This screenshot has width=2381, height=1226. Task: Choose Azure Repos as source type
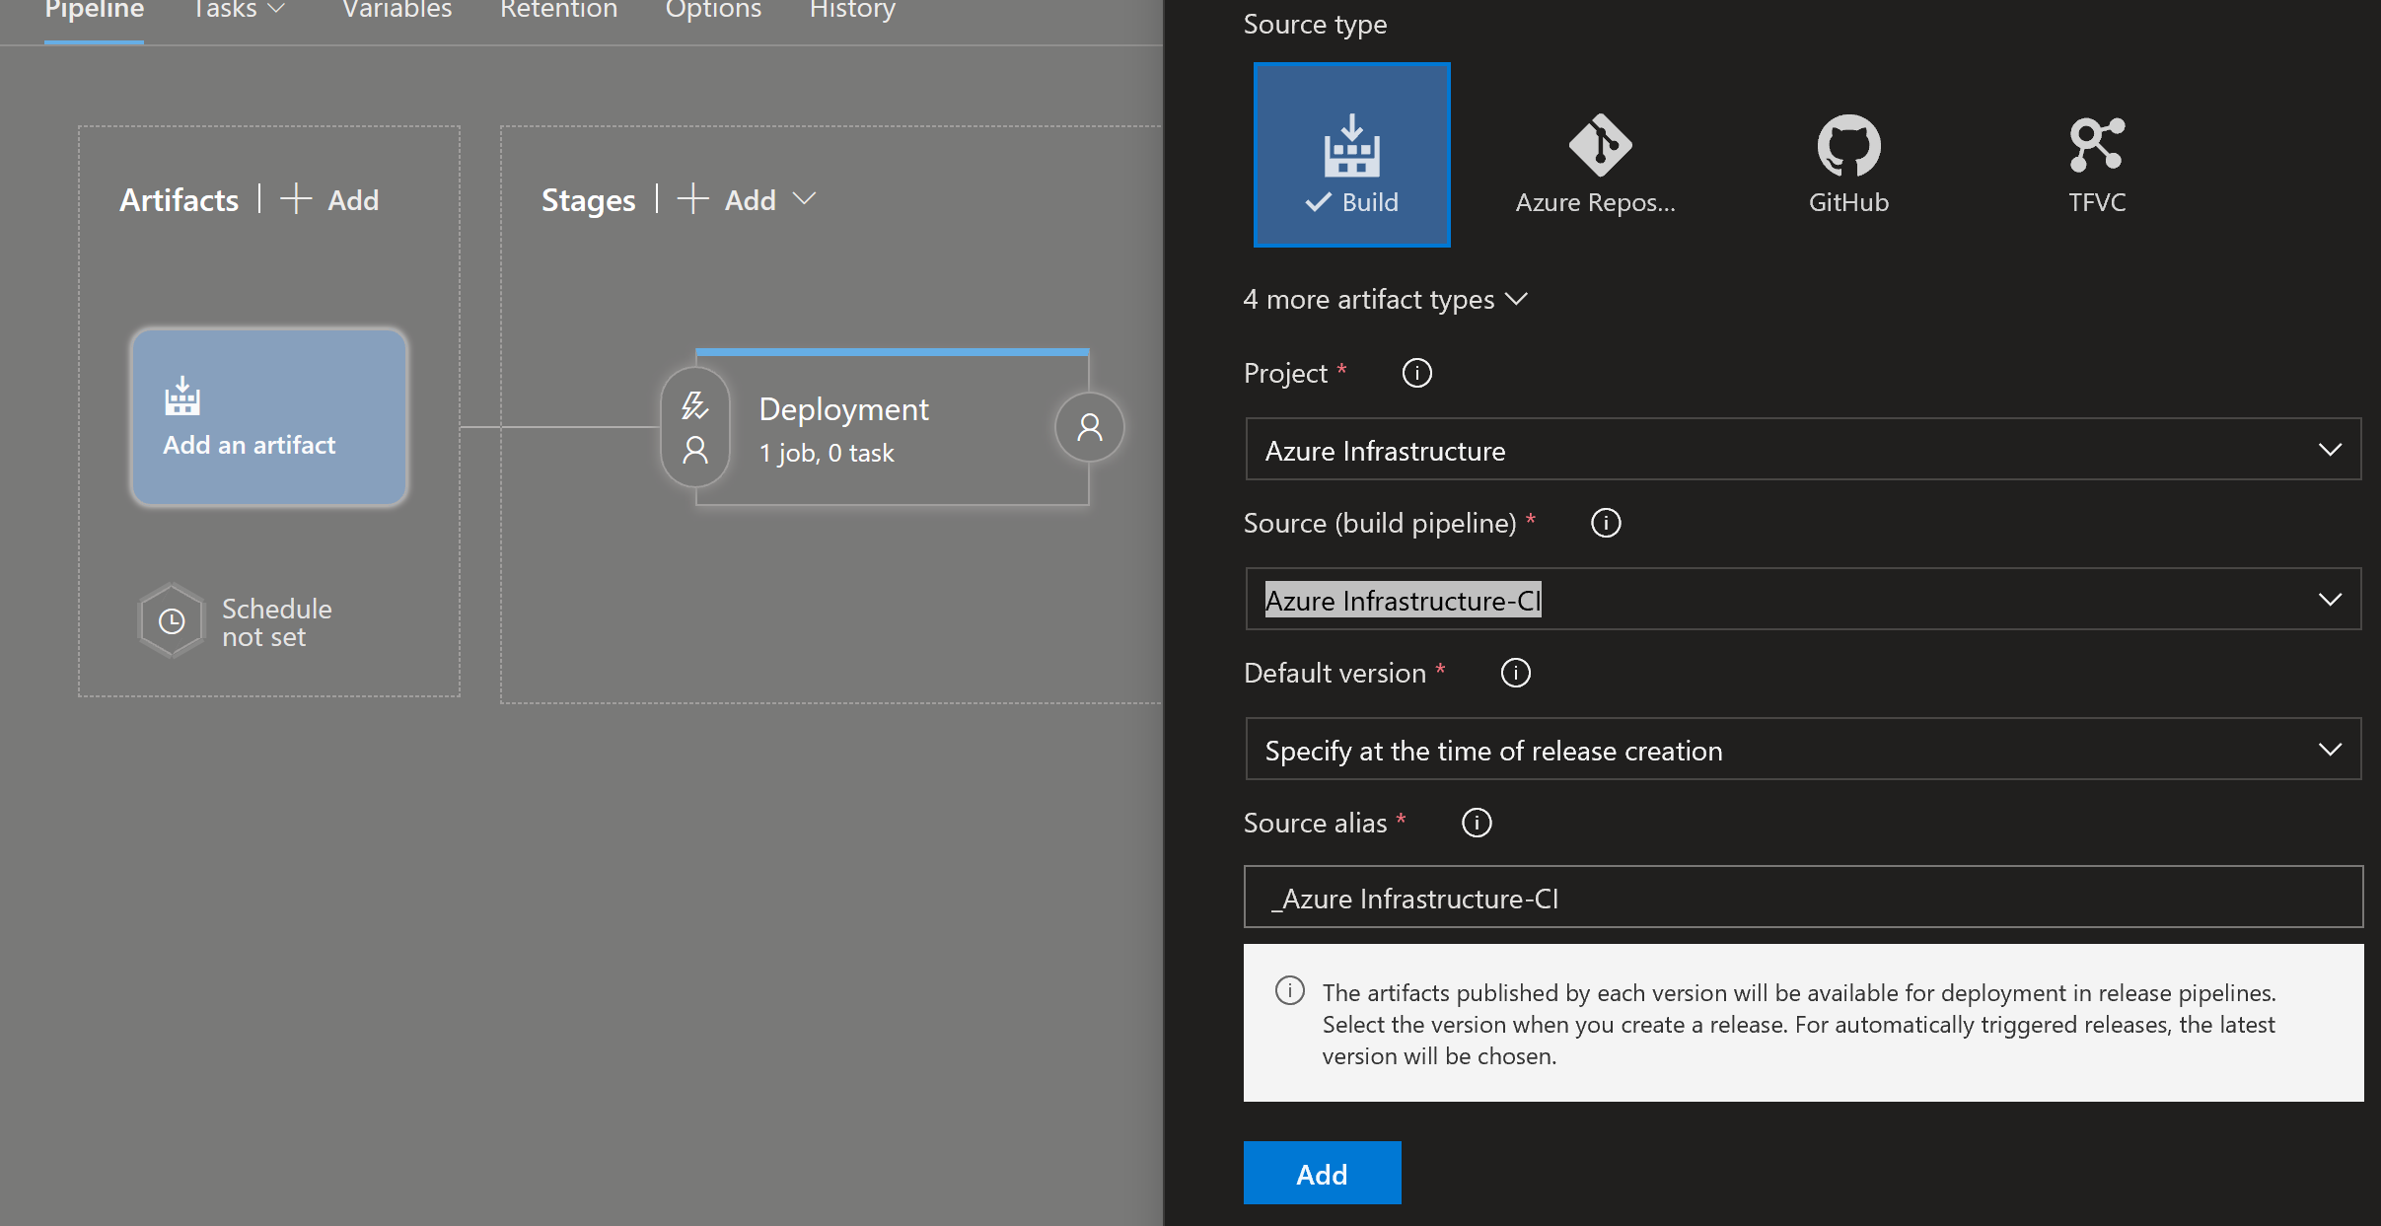coord(1596,165)
